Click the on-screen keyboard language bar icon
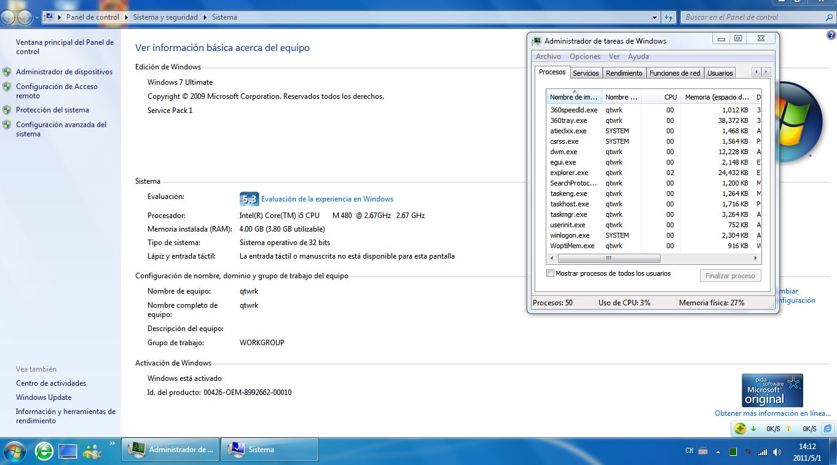This screenshot has height=465, width=837. pyautogui.click(x=703, y=451)
